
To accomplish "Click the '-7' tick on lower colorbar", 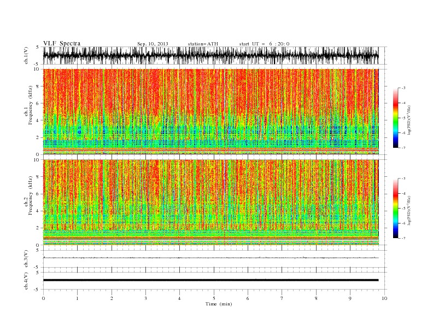I will (403, 238).
